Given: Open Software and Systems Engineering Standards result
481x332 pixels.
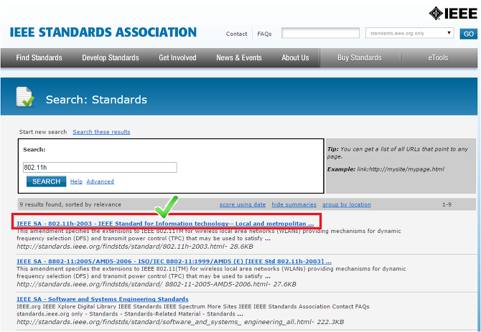Looking at the screenshot, I should pos(103,299).
